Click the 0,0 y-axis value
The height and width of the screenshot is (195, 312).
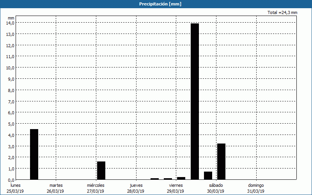pyautogui.click(x=11, y=180)
